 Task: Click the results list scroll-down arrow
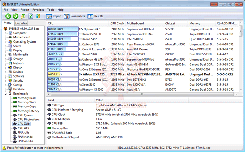[x=241, y=90]
